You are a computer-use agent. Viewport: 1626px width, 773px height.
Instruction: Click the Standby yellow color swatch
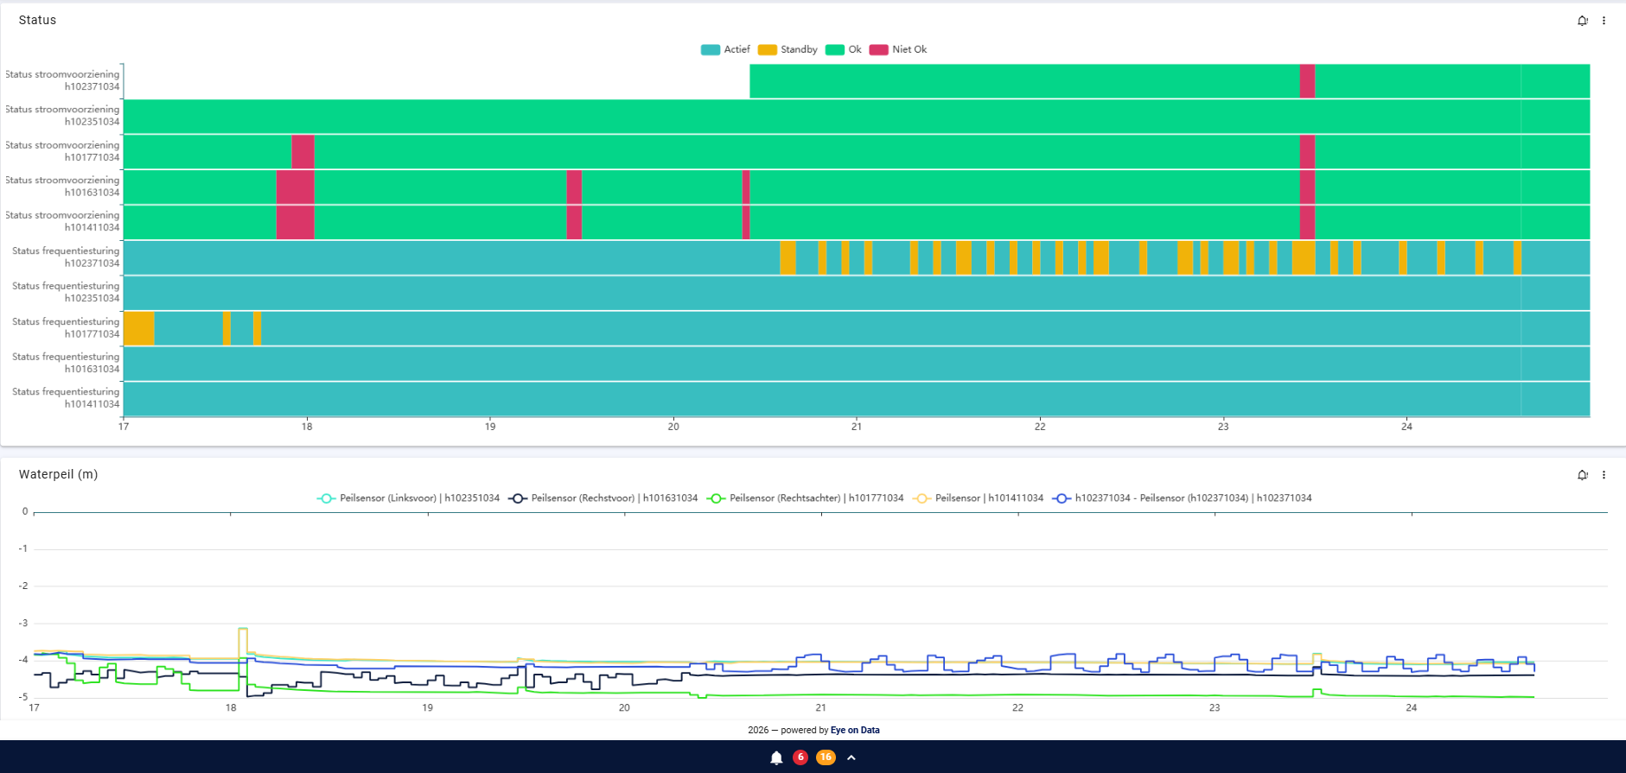(x=767, y=49)
